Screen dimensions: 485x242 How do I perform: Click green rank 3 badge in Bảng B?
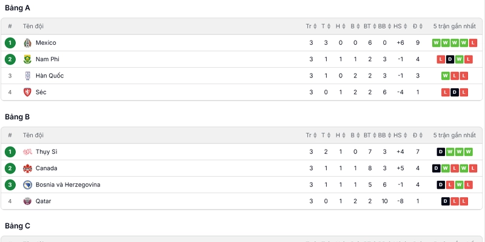tap(10, 185)
